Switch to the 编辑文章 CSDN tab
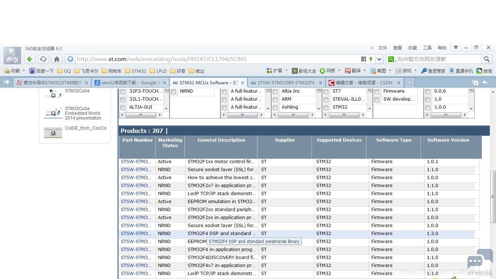The height and width of the screenshot is (279, 496). (x=364, y=82)
